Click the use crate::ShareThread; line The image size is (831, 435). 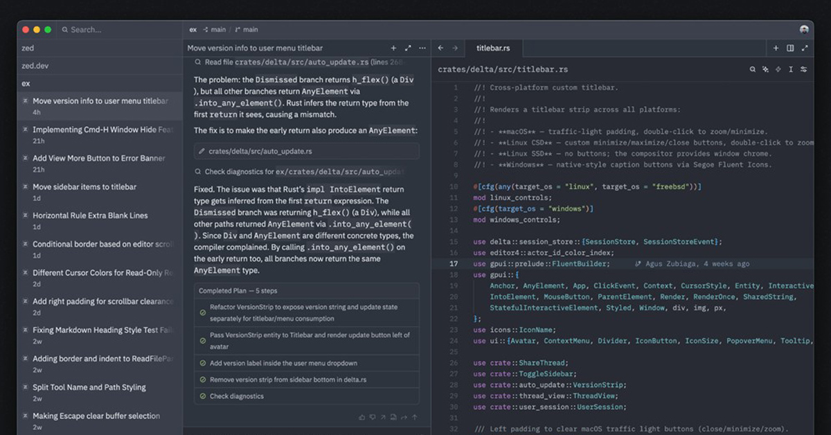coord(521,363)
